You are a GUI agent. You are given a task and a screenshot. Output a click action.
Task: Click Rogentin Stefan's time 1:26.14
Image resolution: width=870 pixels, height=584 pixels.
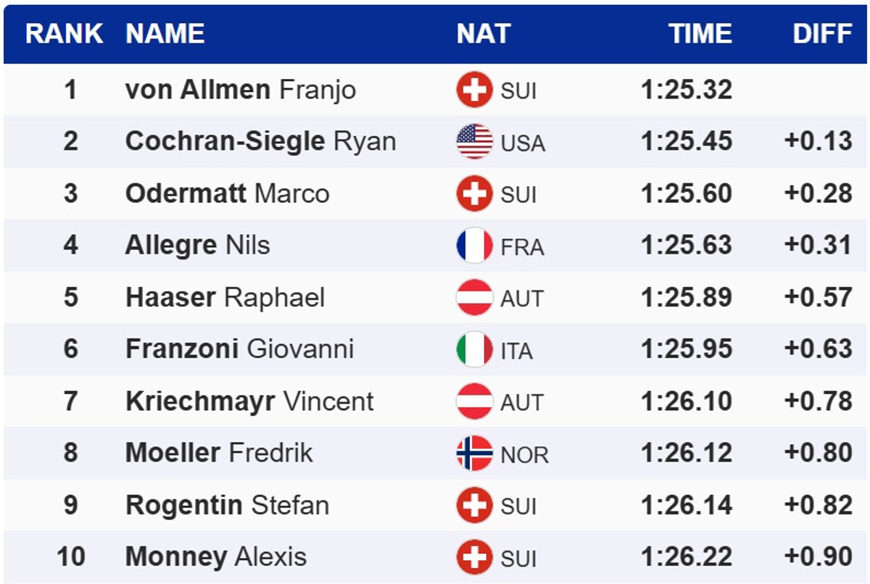(x=686, y=505)
